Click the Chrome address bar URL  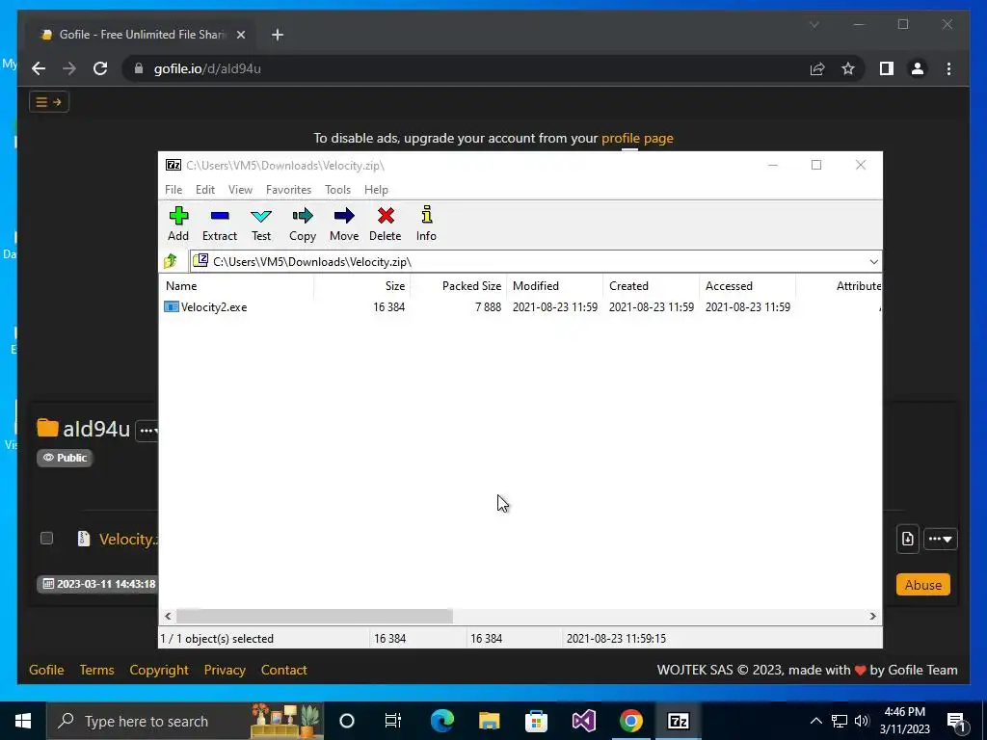tap(207, 68)
